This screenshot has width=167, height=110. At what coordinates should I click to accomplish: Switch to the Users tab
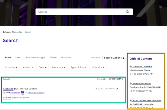pyautogui.click(x=18, y=58)
